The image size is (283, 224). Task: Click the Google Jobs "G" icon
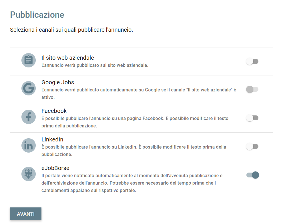click(x=29, y=88)
